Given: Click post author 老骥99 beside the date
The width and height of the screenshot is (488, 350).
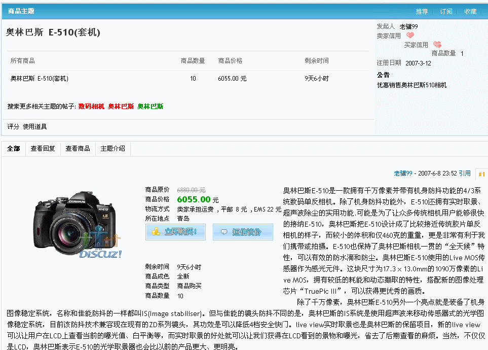Looking at the screenshot, I should point(403,173).
